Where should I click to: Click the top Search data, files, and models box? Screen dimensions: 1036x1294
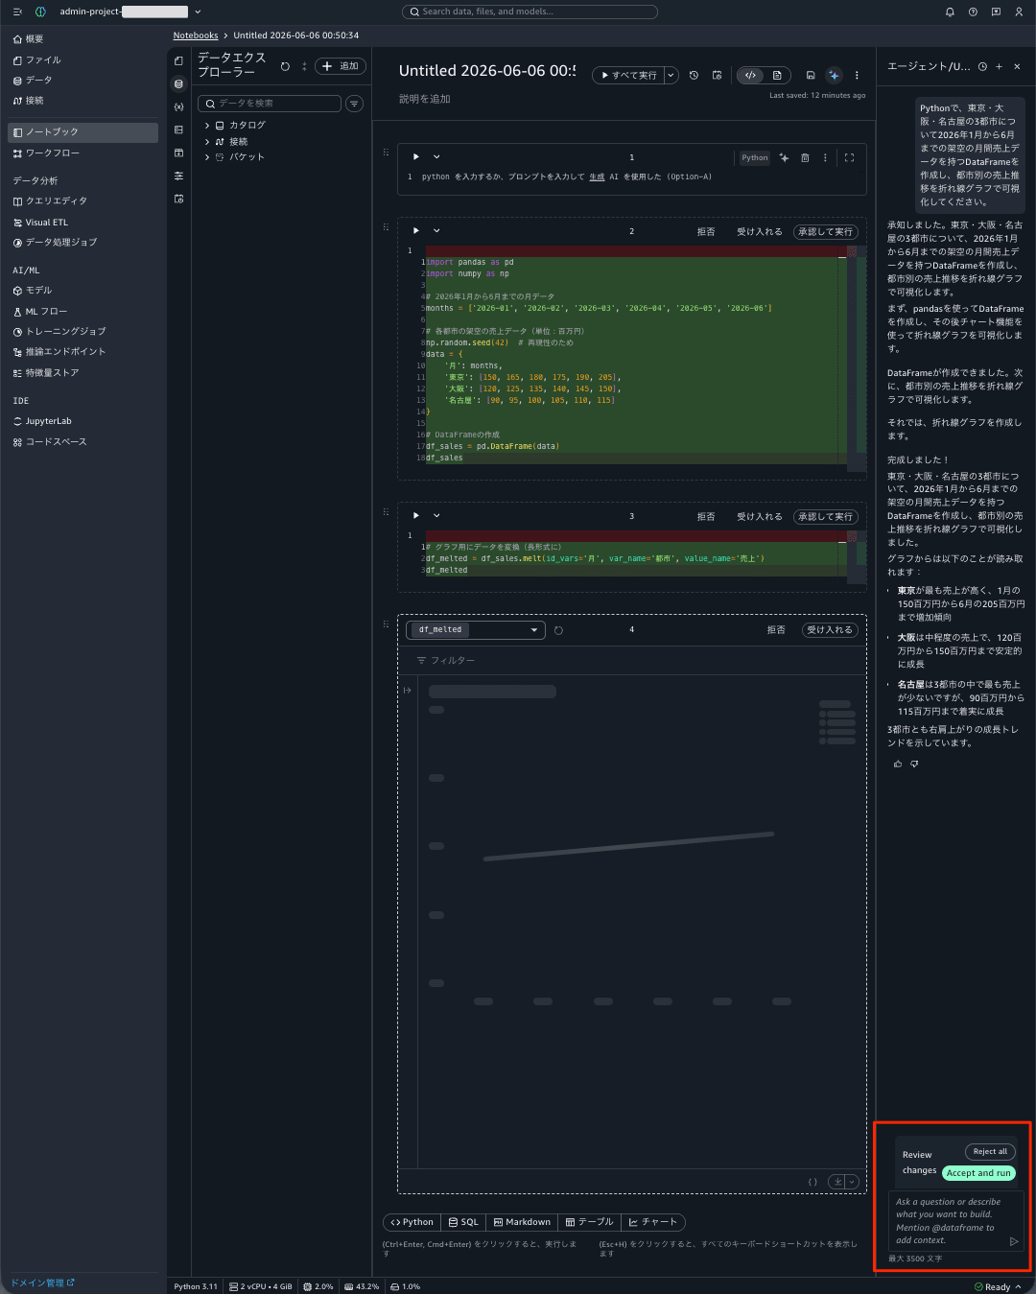coord(530,12)
